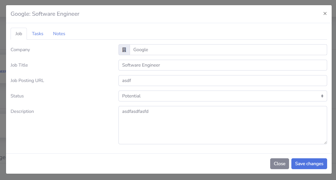Viewport: 336px width, 180px height.
Task: Click the Status label text
Action: coord(17,96)
